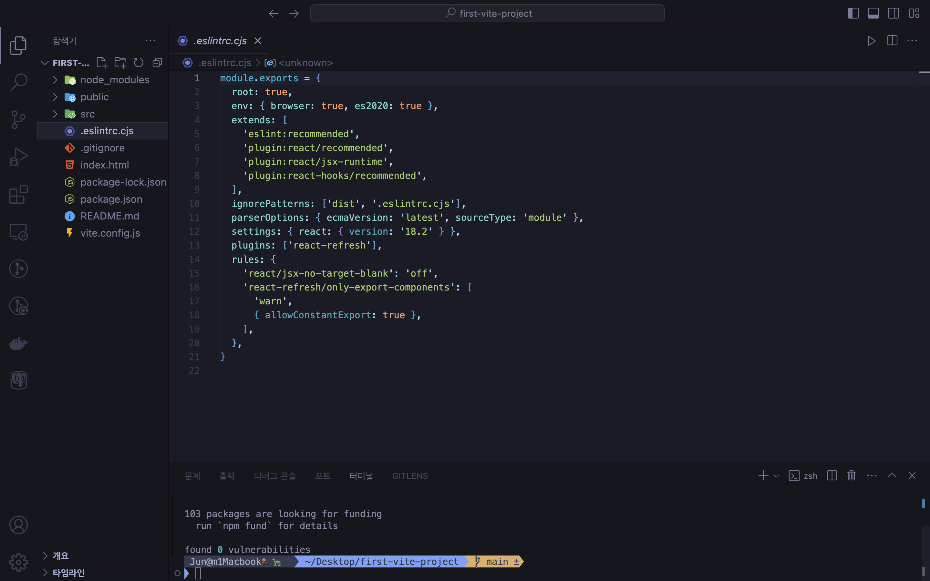Open the Source Control view
Viewport: 930px width, 581px height.
pos(18,120)
